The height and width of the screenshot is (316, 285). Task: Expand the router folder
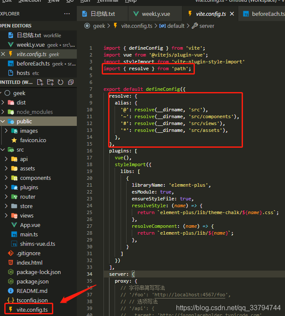click(x=38, y=197)
